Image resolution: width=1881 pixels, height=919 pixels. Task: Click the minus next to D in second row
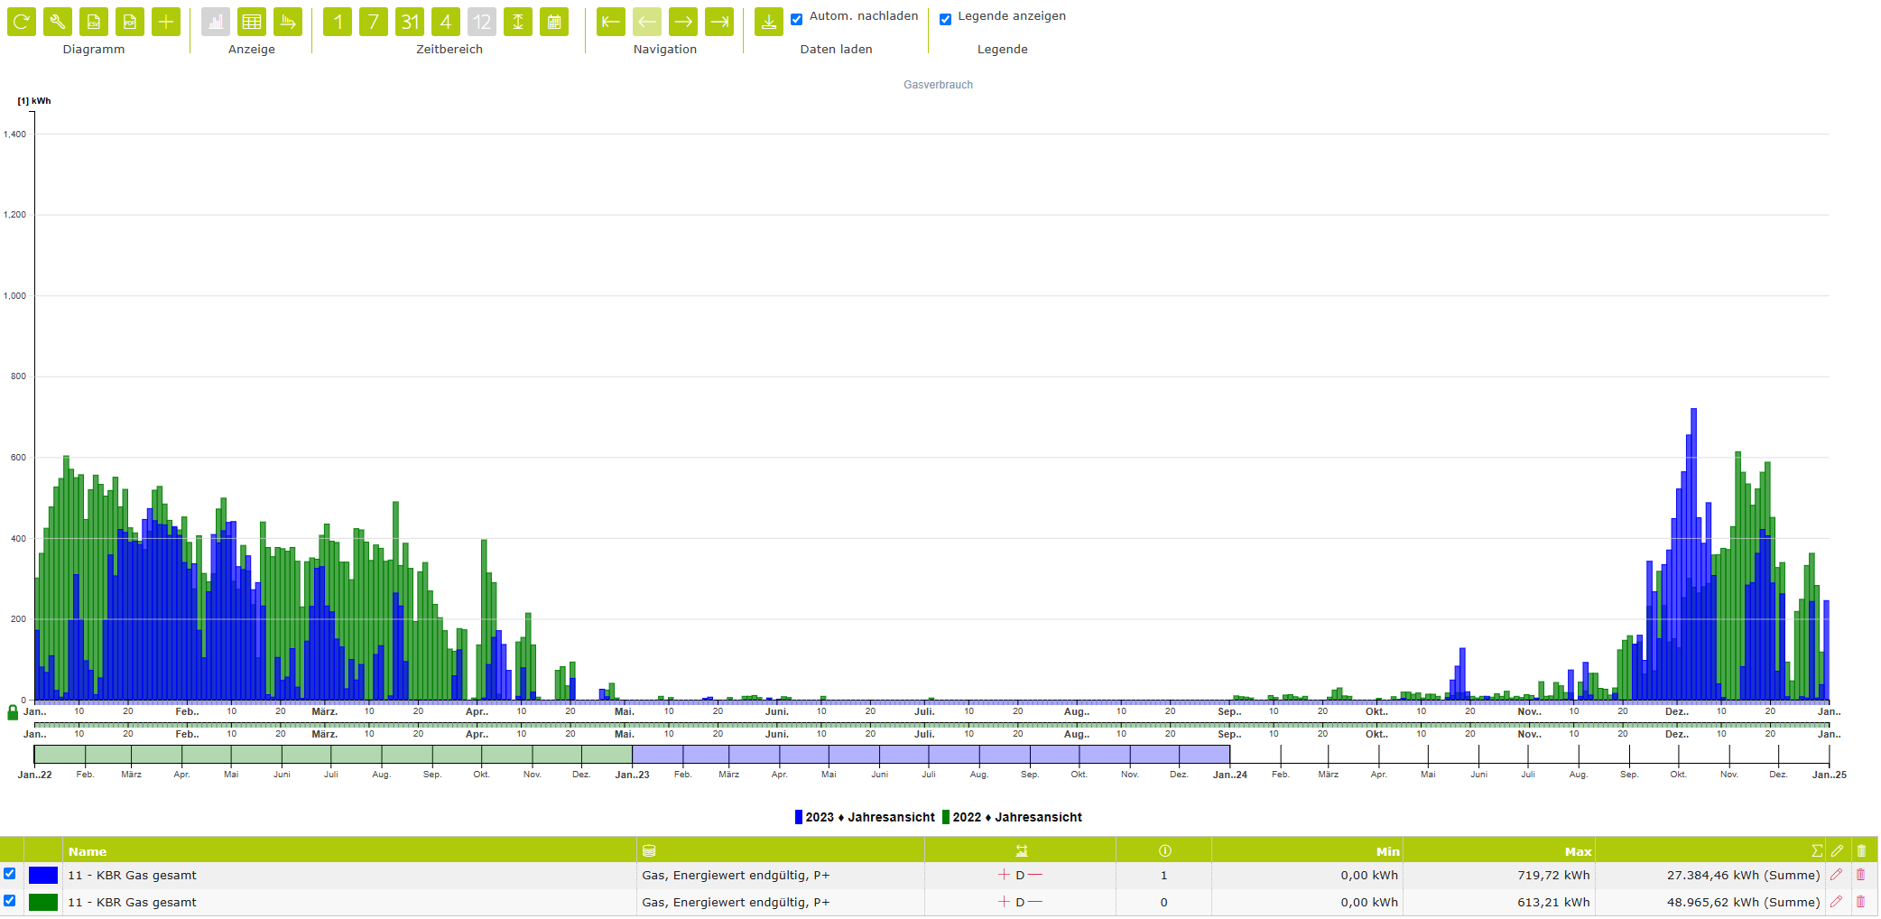point(1035,902)
